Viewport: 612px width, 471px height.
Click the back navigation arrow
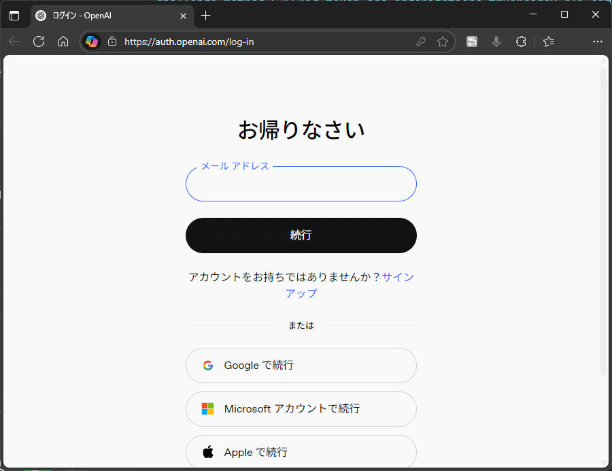[x=14, y=42]
